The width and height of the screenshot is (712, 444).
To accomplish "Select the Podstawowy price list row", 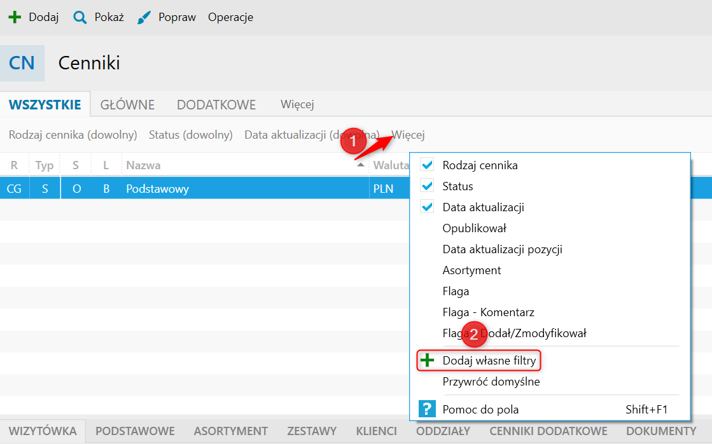I will point(204,188).
